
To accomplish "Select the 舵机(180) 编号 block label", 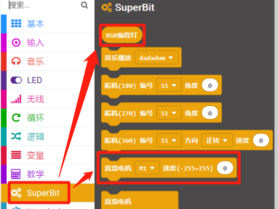I will [128, 86].
